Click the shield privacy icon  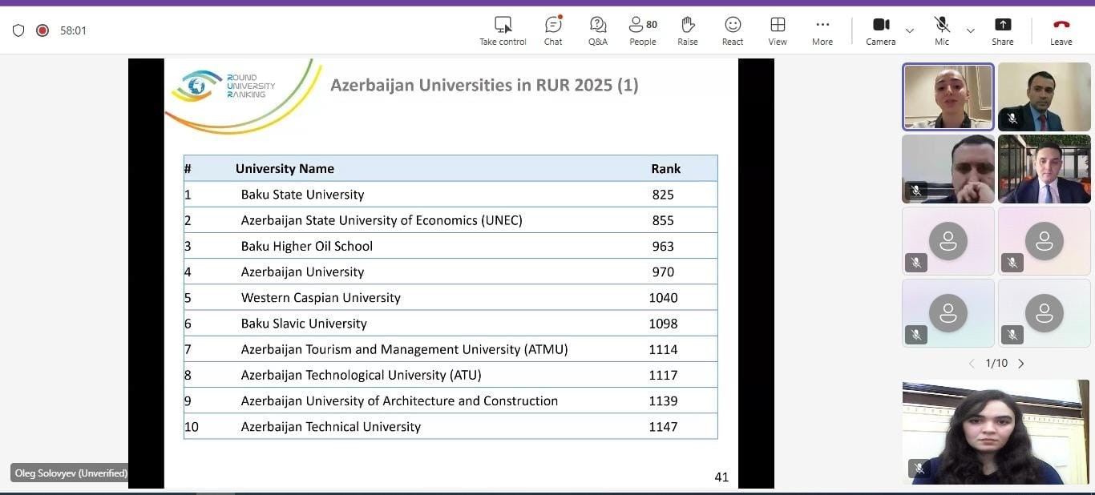18,30
